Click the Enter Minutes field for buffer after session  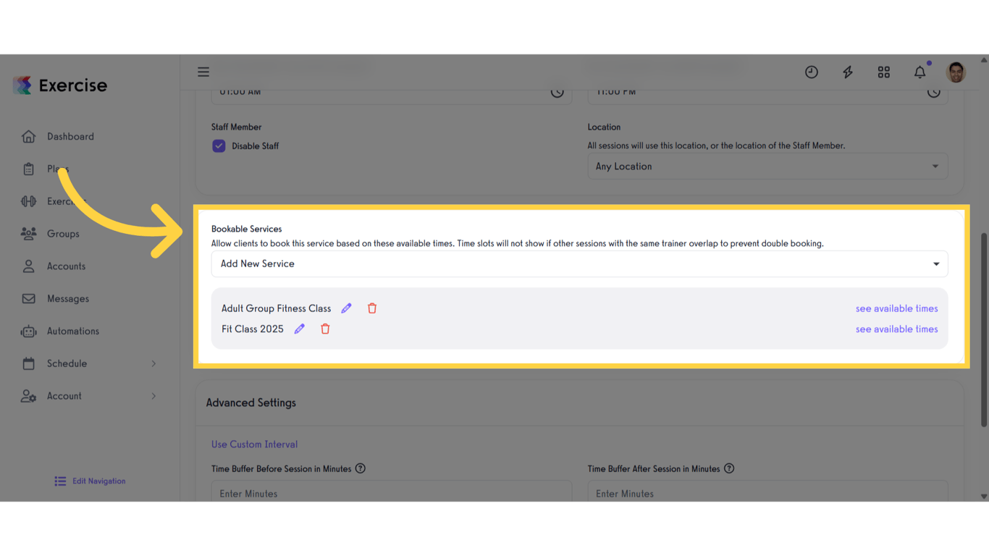767,493
